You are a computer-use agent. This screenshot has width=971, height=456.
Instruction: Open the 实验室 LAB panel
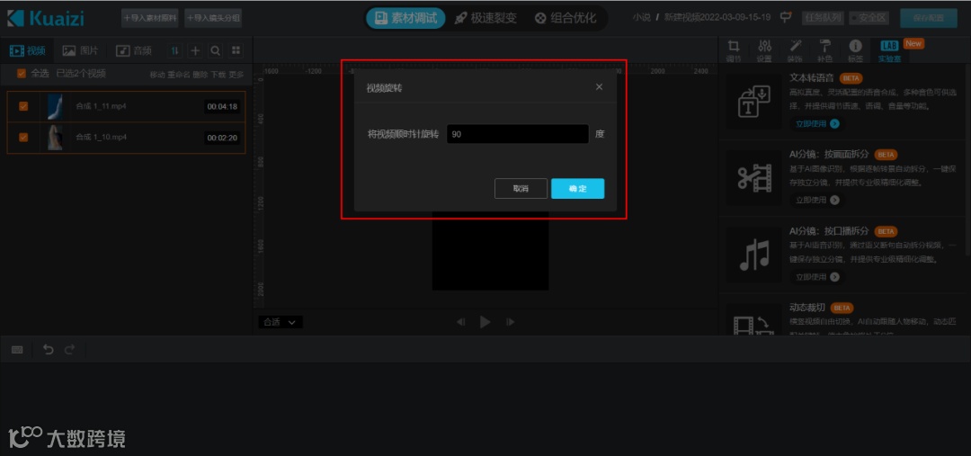(x=889, y=50)
